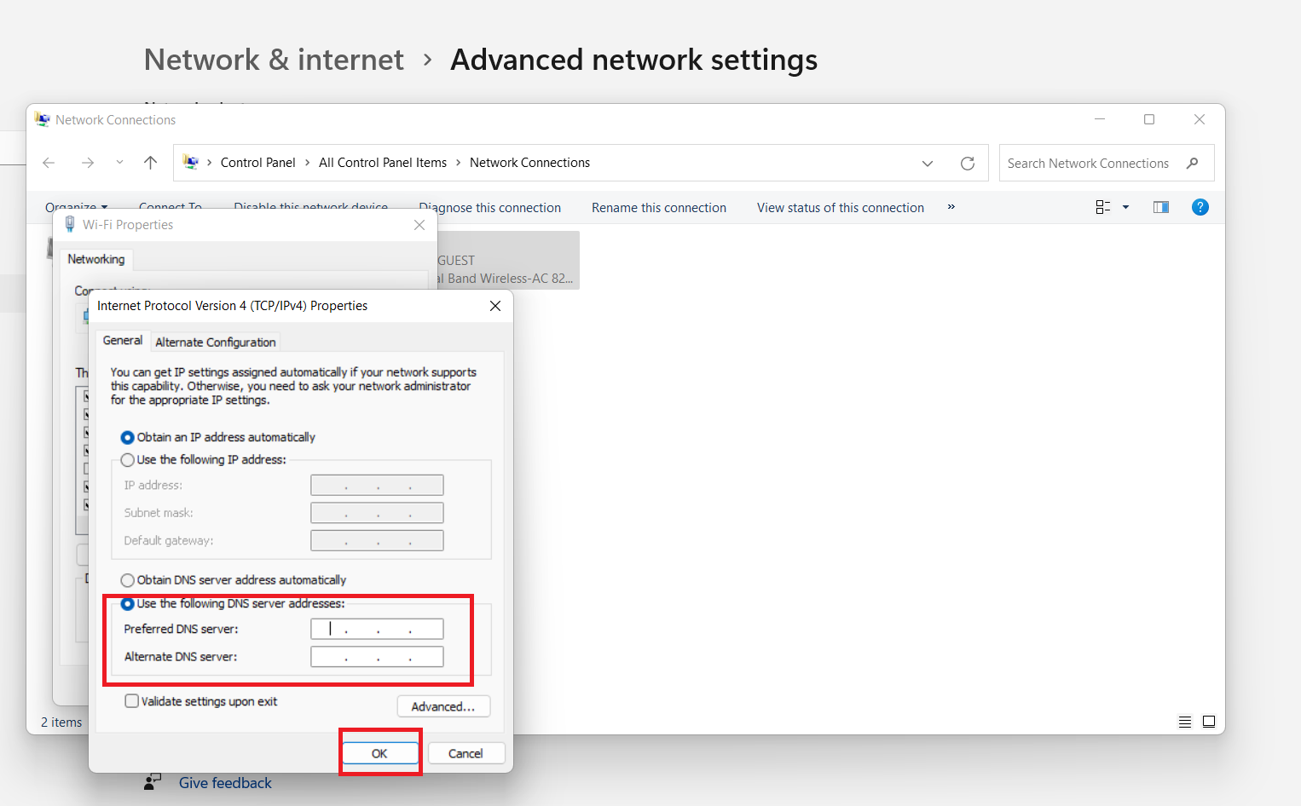The image size is (1301, 806).
Task: Click the change view layout icon
Action: [1103, 207]
